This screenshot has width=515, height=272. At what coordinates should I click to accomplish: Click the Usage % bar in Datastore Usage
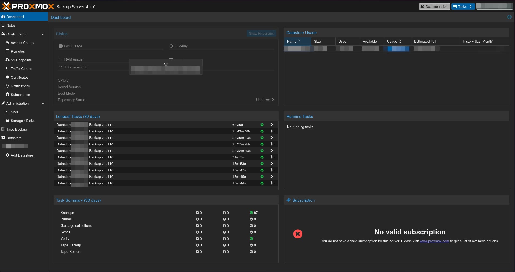[396, 48]
